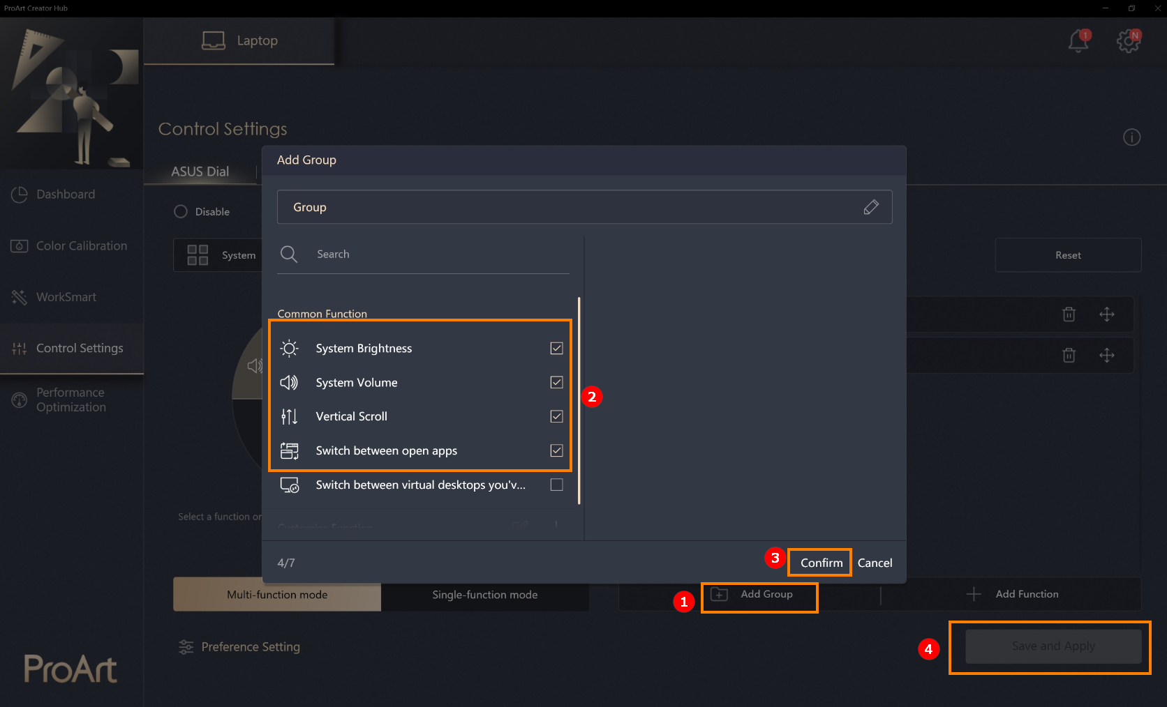Click the function list scrollbar
Viewport: 1167px width, 707px height.
pos(579,400)
